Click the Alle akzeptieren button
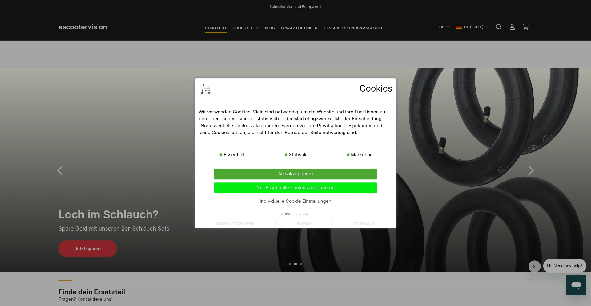Screen dimensions: 591x306 point(295,174)
